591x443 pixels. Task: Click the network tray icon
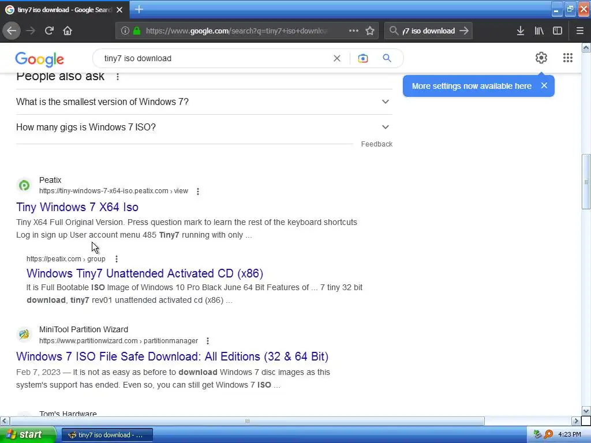[x=537, y=435]
